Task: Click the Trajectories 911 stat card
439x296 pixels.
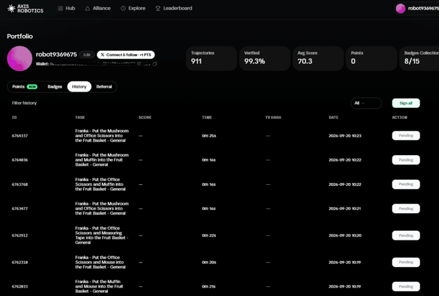Action: tap(211, 58)
